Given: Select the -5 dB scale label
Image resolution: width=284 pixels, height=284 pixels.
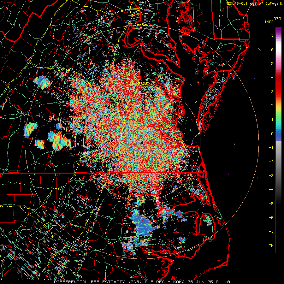Looking at the screenshot, I should [271, 204].
